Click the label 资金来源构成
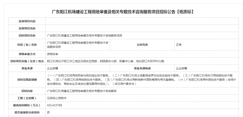This screenshot has height=117, width=243. point(142,68)
